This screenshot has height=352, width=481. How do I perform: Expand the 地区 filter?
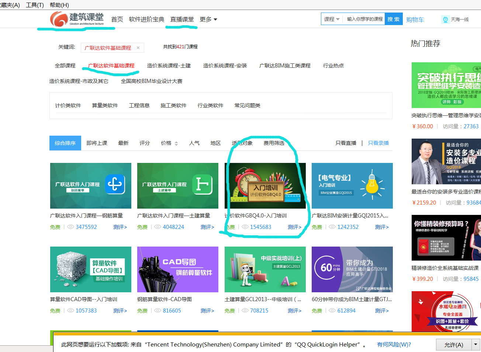click(215, 143)
